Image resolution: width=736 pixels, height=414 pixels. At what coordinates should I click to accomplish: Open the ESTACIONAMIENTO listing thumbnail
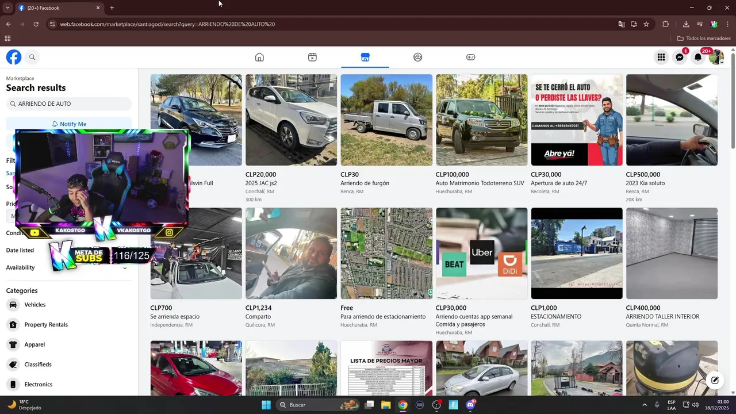pyautogui.click(x=576, y=253)
